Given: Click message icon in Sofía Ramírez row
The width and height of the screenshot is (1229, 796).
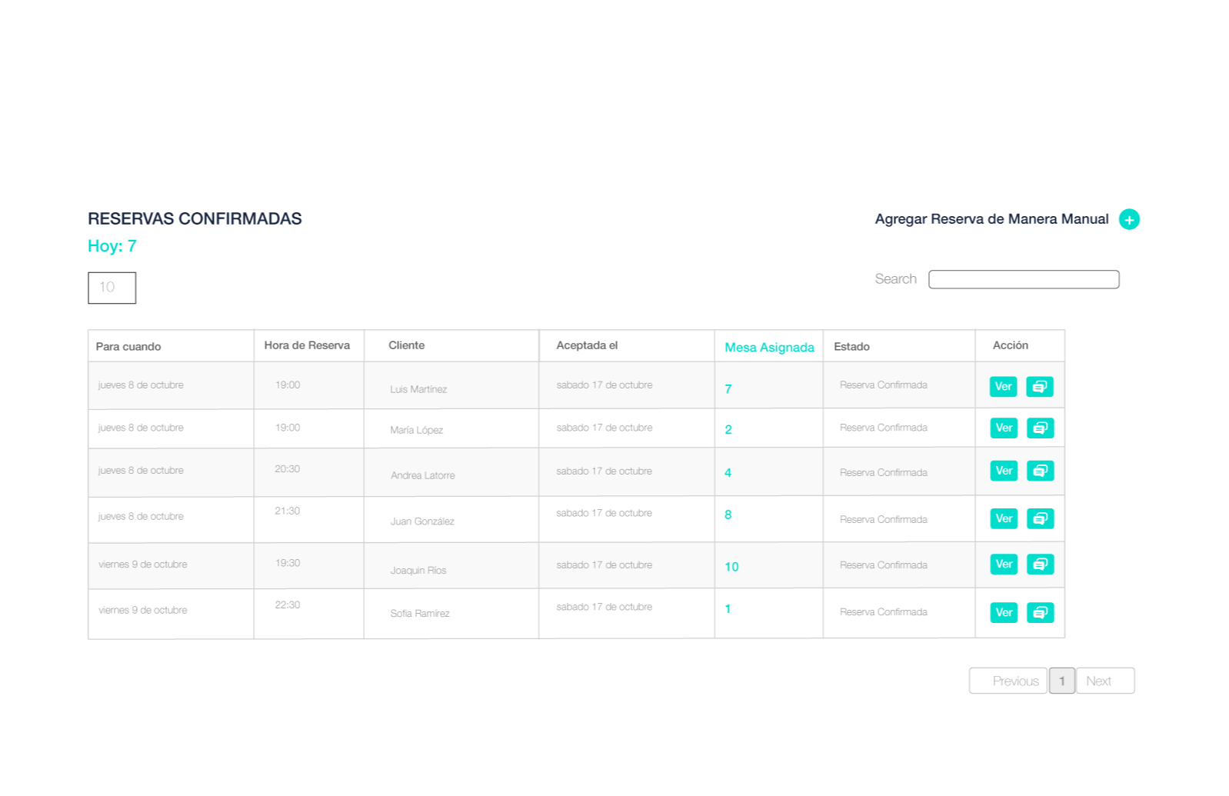Looking at the screenshot, I should (1039, 613).
